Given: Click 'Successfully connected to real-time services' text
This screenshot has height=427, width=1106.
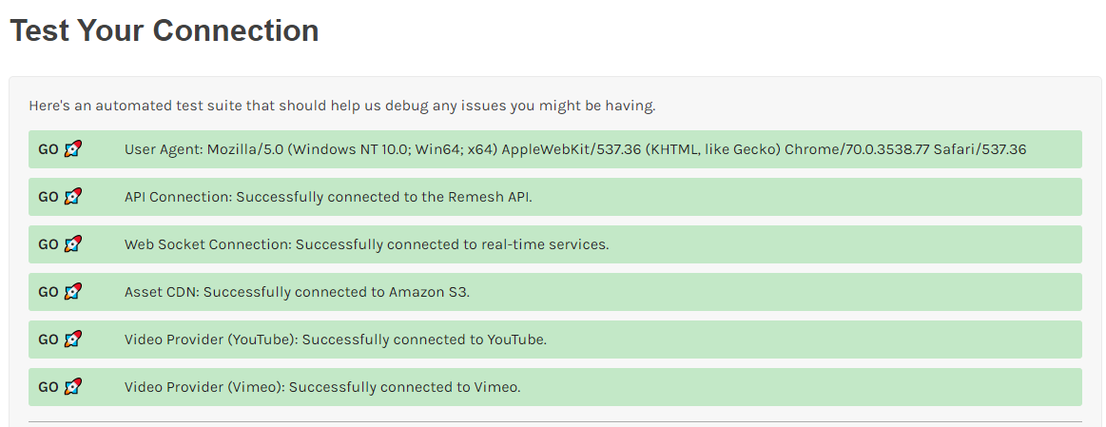Looking at the screenshot, I should coord(452,245).
